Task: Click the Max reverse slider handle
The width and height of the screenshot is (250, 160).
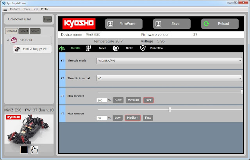Action: [170, 110]
